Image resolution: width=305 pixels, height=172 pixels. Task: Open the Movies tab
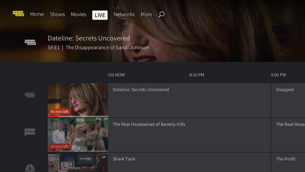(78, 14)
